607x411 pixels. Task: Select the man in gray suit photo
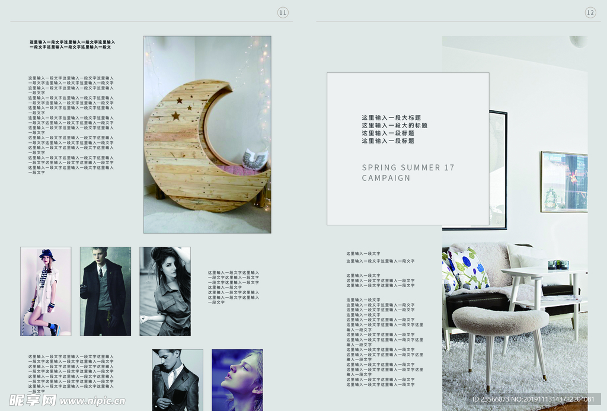(177, 380)
